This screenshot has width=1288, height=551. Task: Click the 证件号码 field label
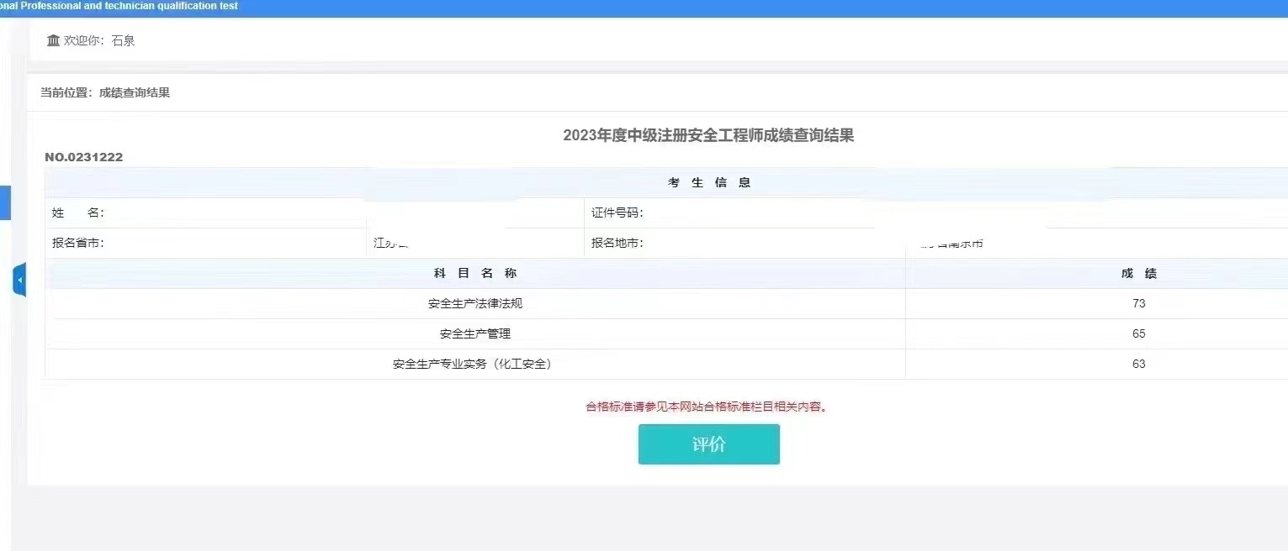click(x=617, y=213)
